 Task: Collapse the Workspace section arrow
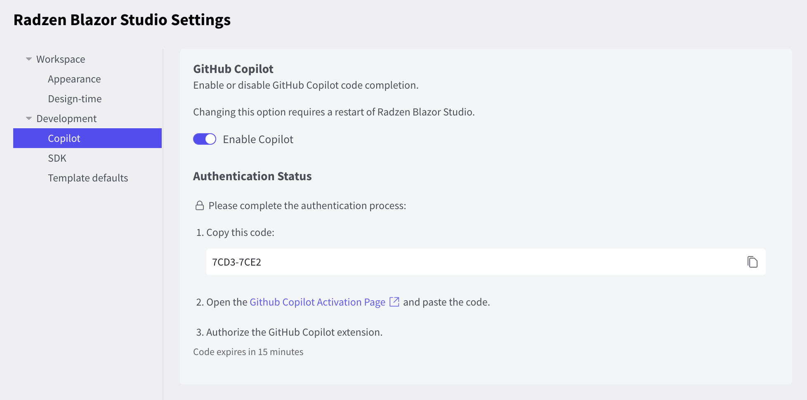[x=29, y=59]
